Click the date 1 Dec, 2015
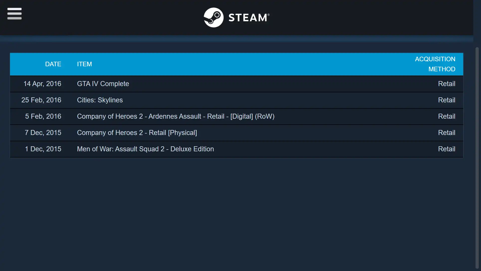This screenshot has height=271, width=481. coord(43,149)
